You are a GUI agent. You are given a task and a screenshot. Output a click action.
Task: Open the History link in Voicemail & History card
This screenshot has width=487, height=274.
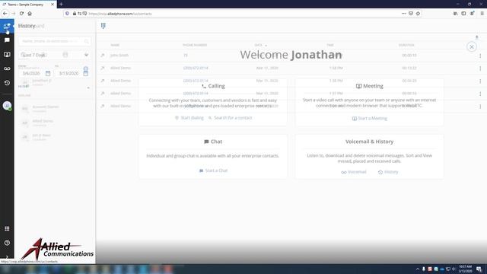pyautogui.click(x=388, y=172)
